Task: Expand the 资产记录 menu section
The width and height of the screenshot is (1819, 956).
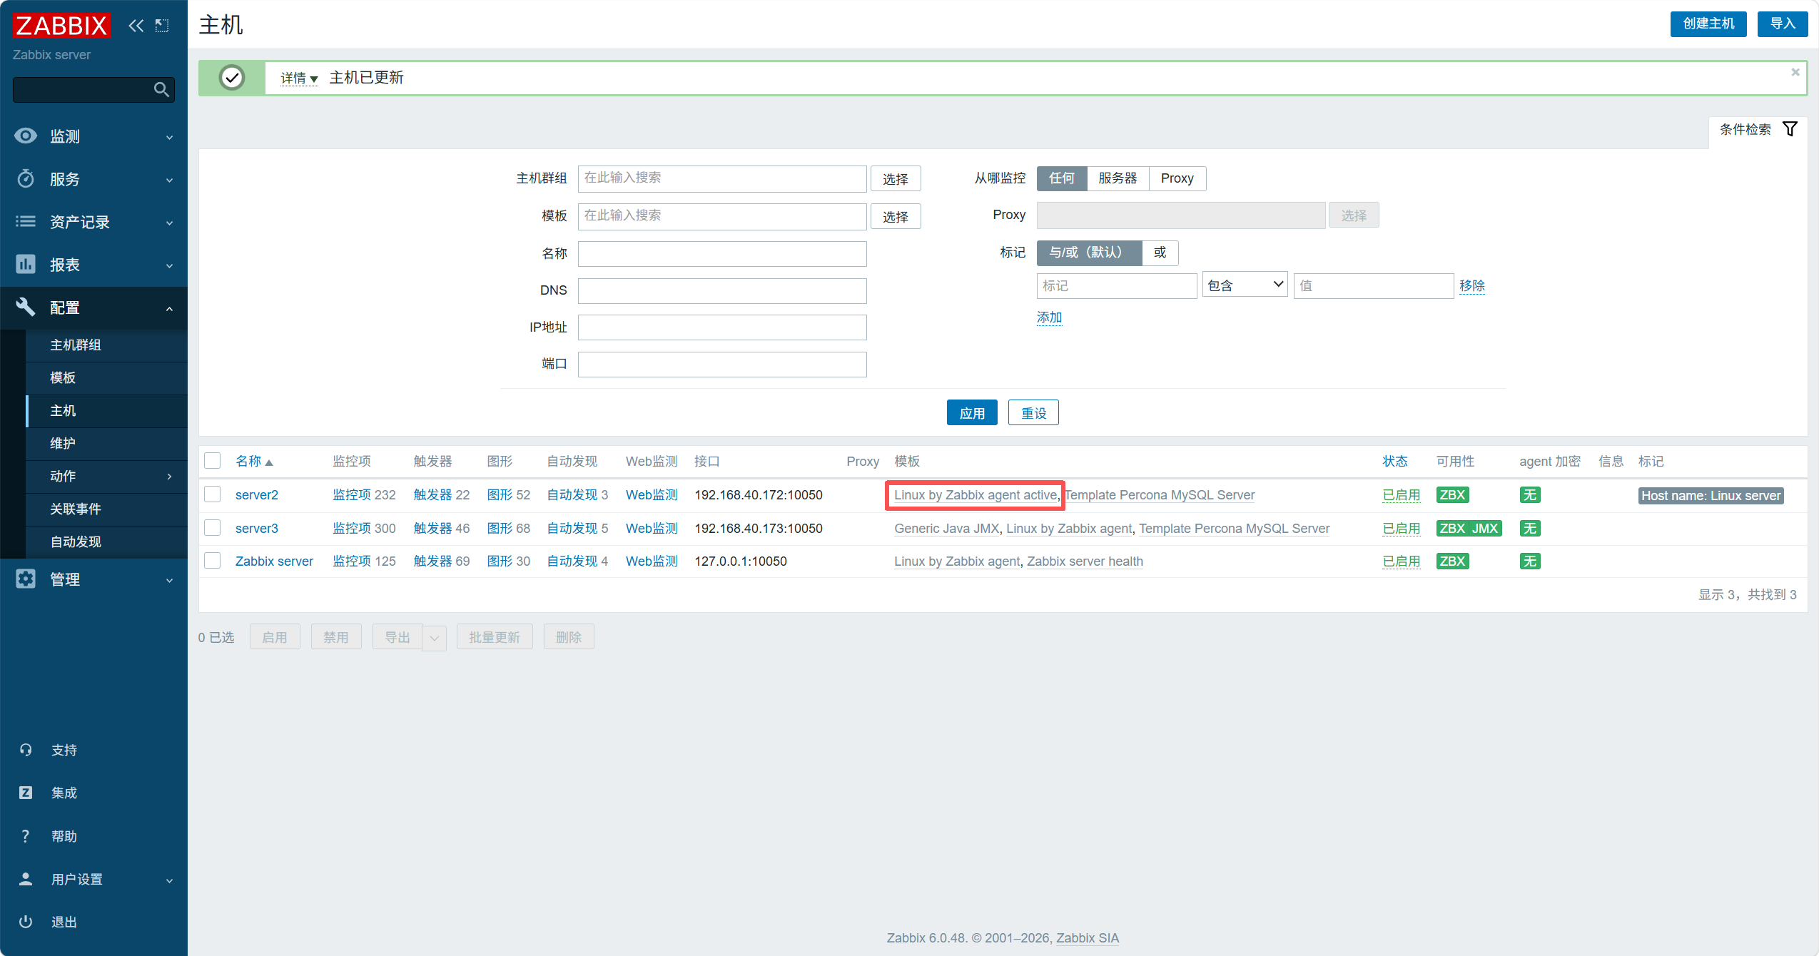Action: [93, 222]
